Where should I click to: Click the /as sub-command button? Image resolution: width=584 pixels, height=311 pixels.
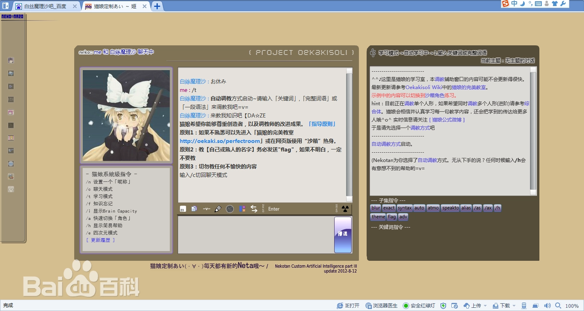click(x=477, y=208)
